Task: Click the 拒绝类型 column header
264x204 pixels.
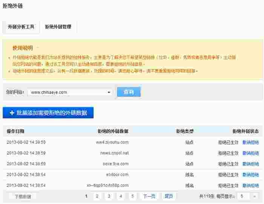Action: pyautogui.click(x=185, y=131)
